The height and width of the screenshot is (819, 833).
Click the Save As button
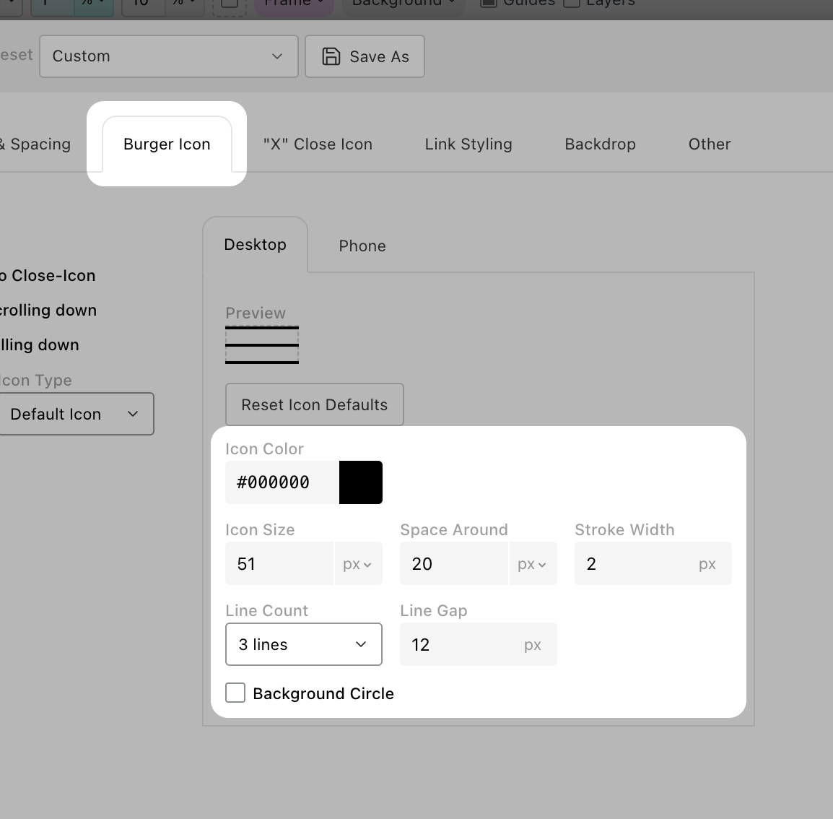point(365,56)
